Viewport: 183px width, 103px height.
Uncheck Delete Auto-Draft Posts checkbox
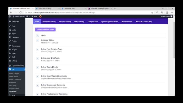tap(37, 59)
